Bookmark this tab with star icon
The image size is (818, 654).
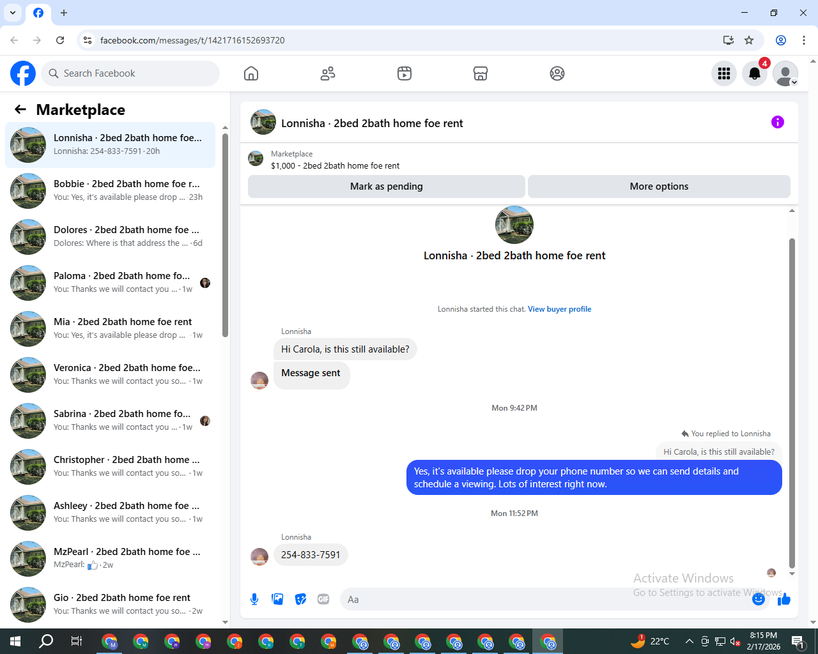coord(749,40)
